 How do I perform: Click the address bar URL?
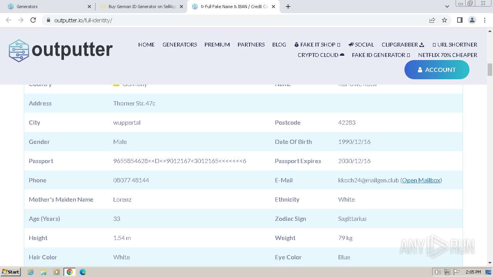pos(83,20)
